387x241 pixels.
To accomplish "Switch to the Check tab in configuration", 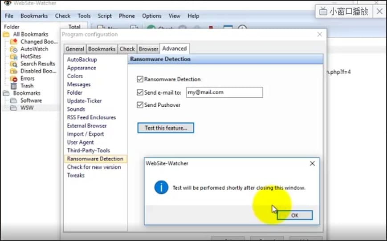I will (x=127, y=49).
